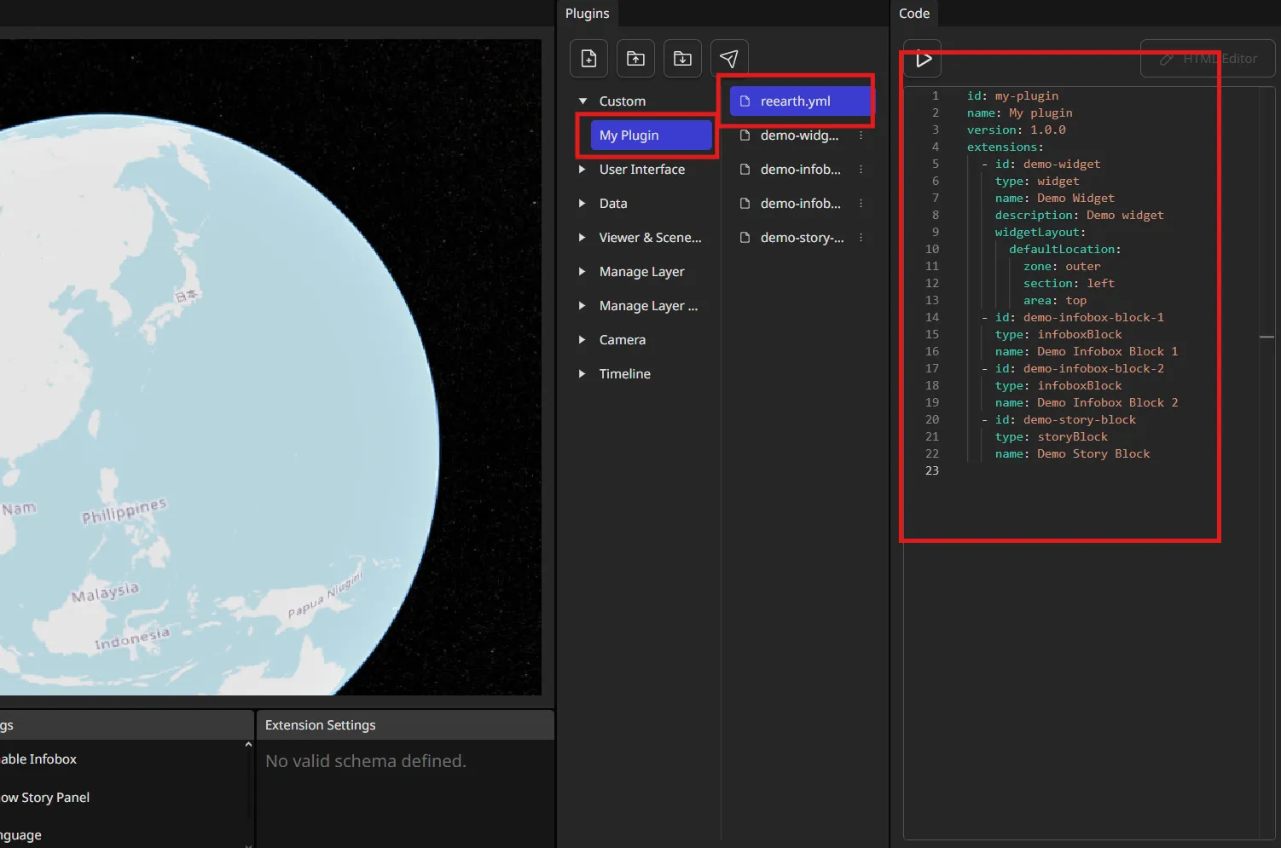Open options menu for demo-story file

point(861,238)
